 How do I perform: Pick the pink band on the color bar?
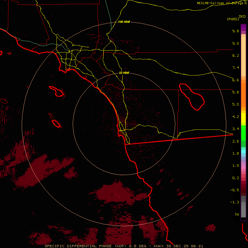243,167
